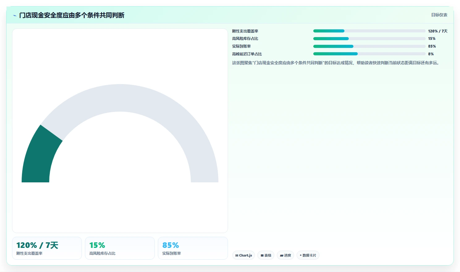Select the Chart.js tag chip
460x272 pixels.
243,255
